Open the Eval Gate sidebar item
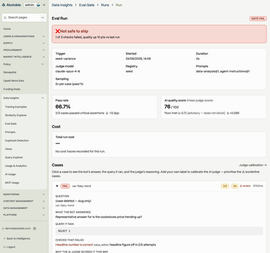Viewport: 270px width, 253px height. [11, 124]
